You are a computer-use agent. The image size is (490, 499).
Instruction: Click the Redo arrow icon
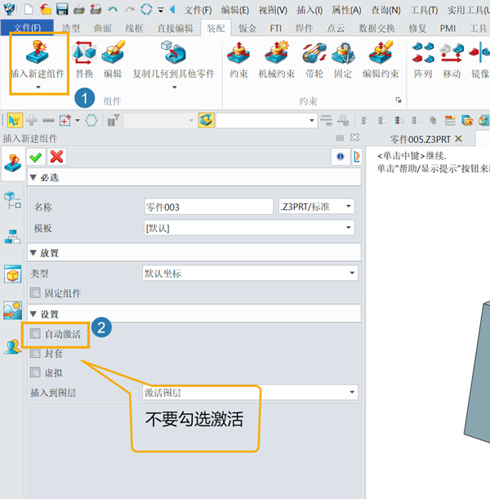point(130,10)
